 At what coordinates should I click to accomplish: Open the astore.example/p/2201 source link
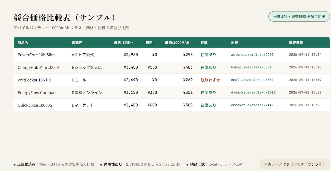[x=252, y=55]
